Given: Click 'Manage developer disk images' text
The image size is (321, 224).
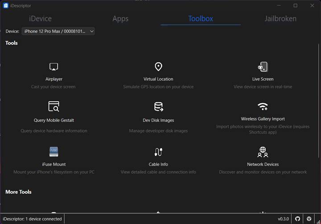Looking at the screenshot, I should pyautogui.click(x=158, y=131).
